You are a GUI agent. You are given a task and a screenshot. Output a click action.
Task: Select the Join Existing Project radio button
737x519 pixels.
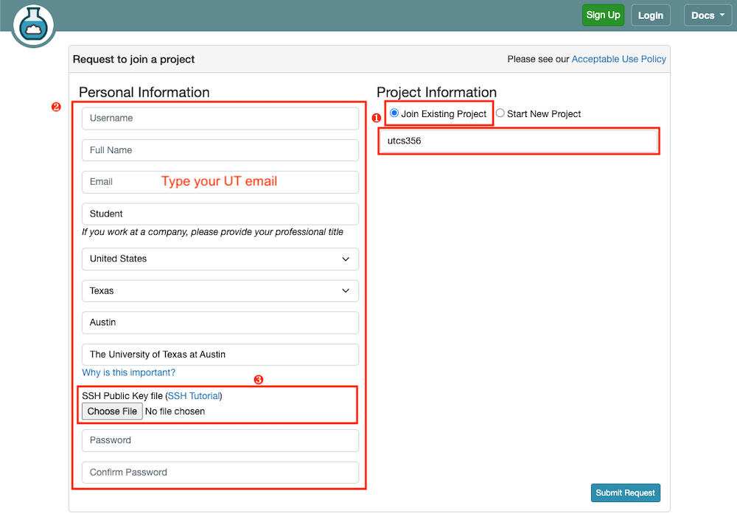[394, 113]
